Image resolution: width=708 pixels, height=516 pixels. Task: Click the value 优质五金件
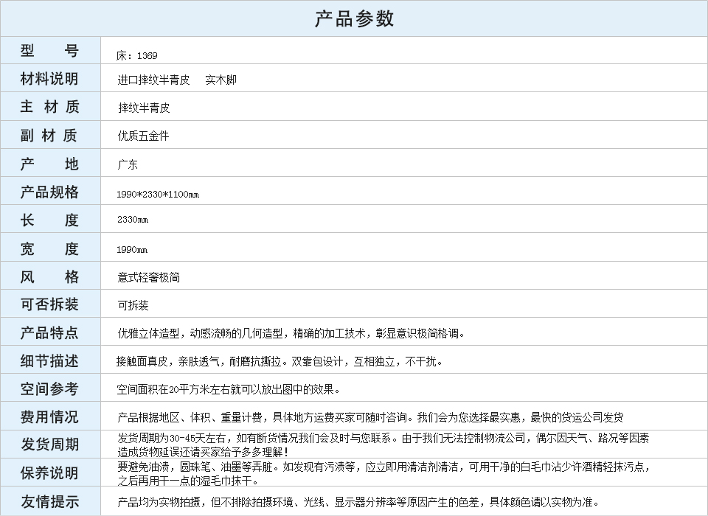144,136
